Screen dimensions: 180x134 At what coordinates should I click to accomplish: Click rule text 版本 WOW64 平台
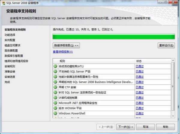pyautogui.click(x=70, y=108)
